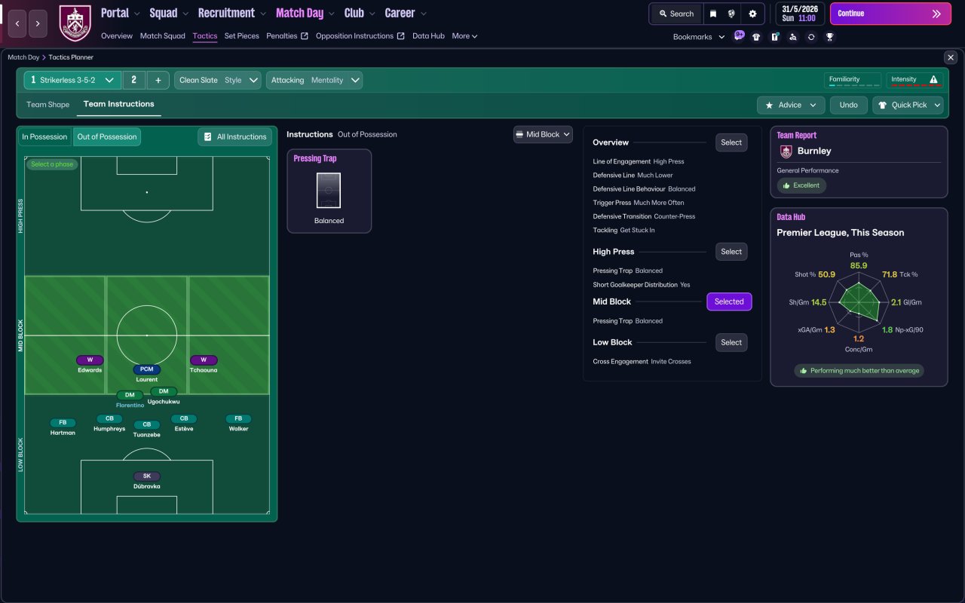This screenshot has width=965, height=603.
Task: Click the Continue button
Action: point(890,14)
